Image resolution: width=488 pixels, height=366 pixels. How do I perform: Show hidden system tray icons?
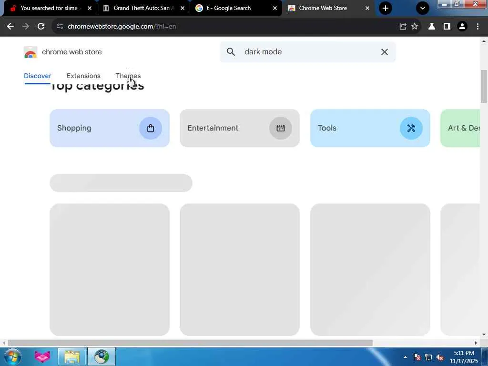tap(405, 357)
